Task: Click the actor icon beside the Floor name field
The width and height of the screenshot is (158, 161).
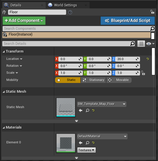Action: (x=4, y=12)
